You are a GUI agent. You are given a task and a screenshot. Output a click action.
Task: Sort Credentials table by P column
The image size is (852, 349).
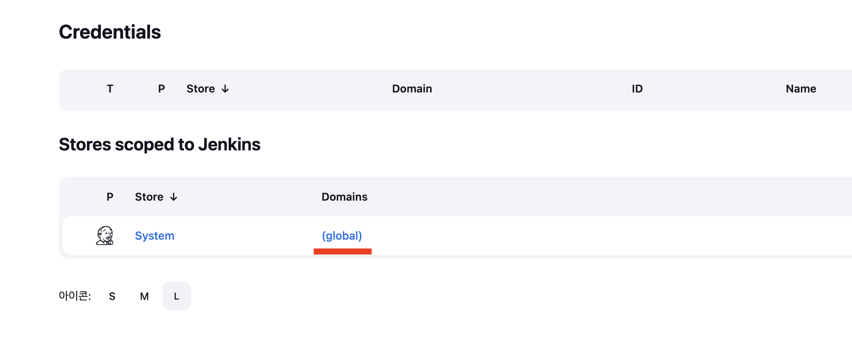click(161, 89)
